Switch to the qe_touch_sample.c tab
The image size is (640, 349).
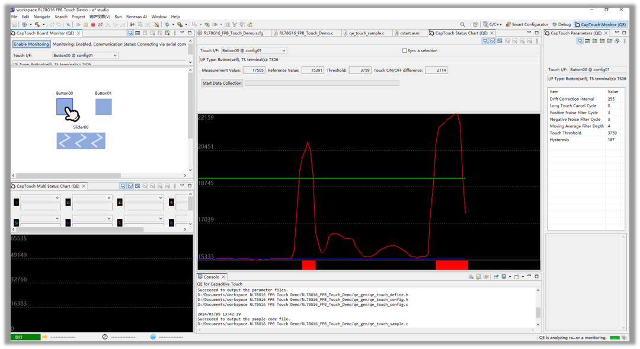click(367, 33)
